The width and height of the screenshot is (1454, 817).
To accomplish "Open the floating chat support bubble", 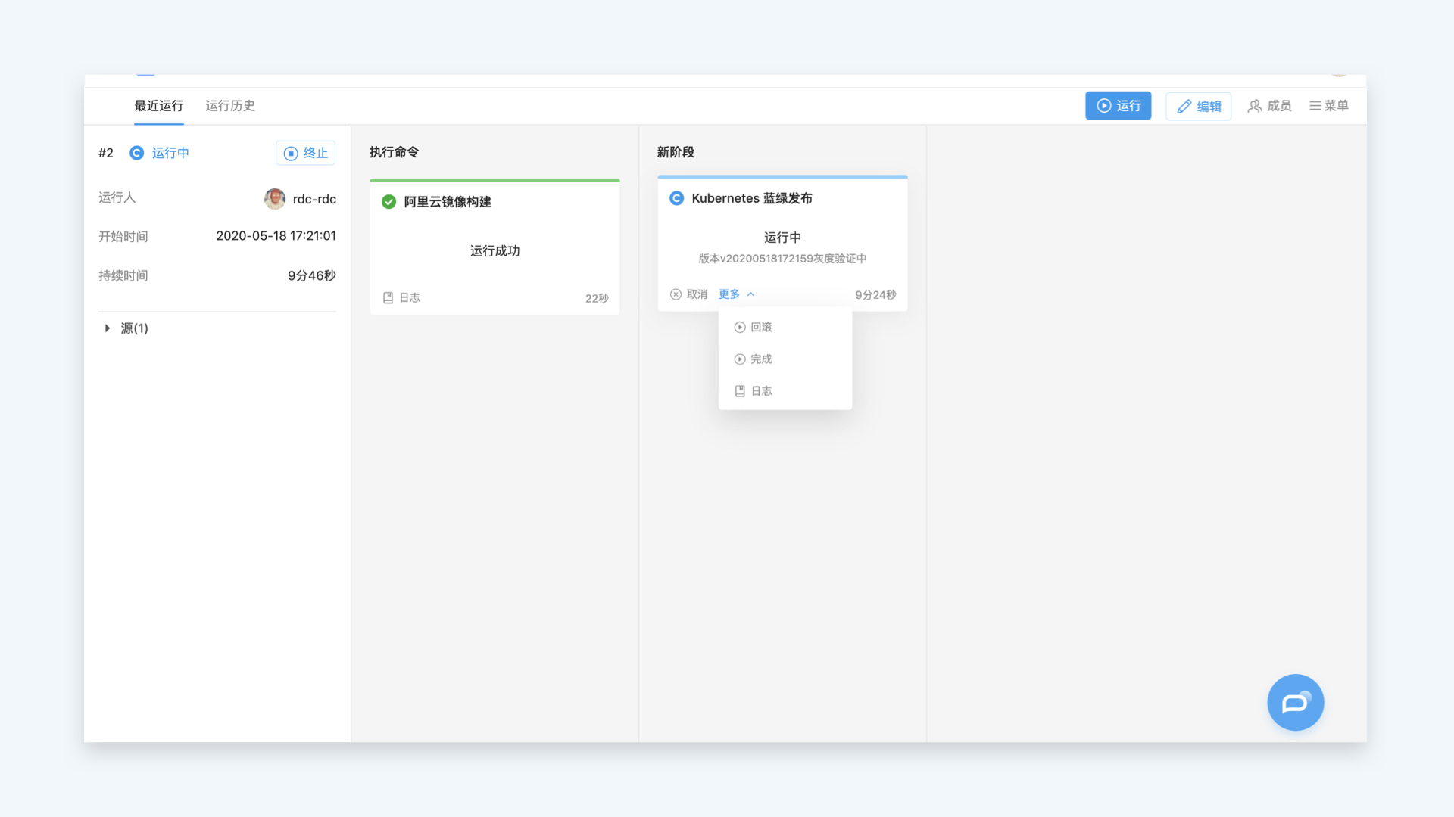I will tap(1295, 702).
